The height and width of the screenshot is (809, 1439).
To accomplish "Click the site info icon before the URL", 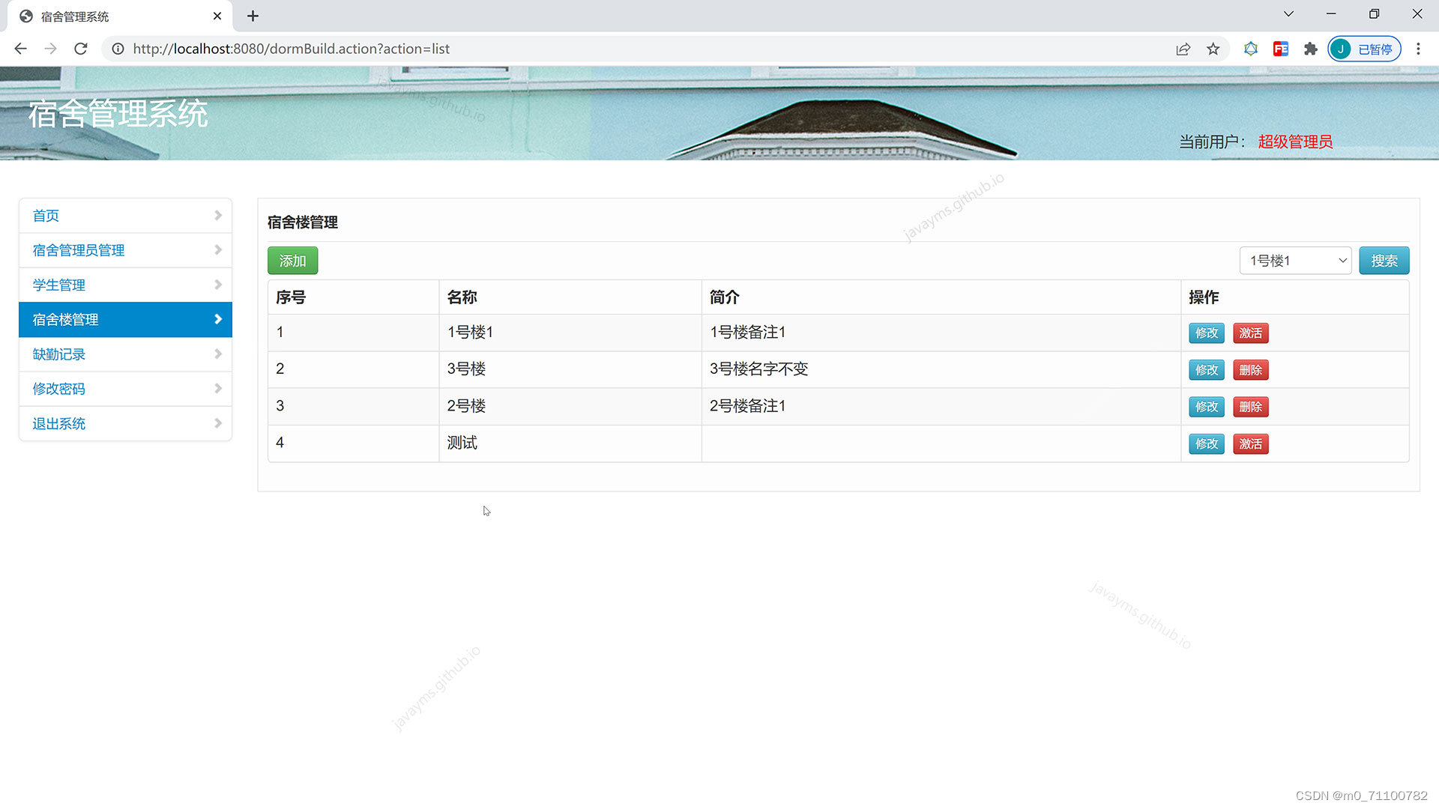I will 118,49.
